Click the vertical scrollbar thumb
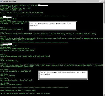 click(104, 14)
